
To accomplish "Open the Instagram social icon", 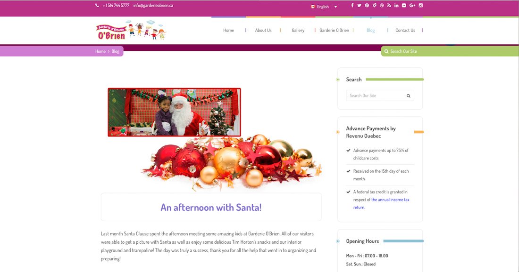I will tap(421, 5).
